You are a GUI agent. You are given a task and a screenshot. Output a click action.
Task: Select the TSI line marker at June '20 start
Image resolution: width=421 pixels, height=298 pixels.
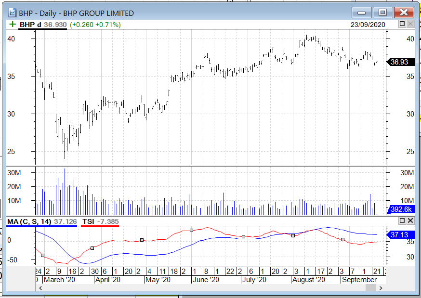pos(191,231)
